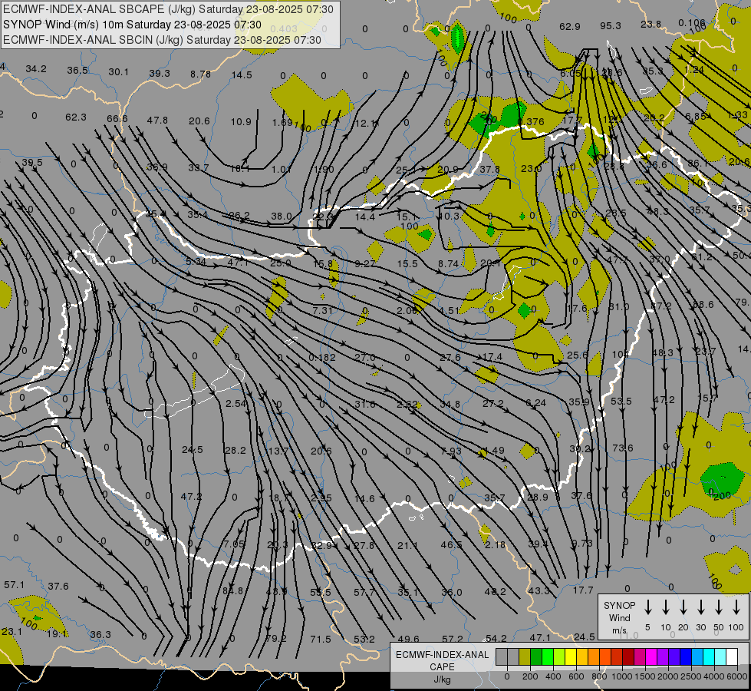The height and width of the screenshot is (691, 751).
Task: Click the SBCAPE title line
Action: (x=169, y=9)
